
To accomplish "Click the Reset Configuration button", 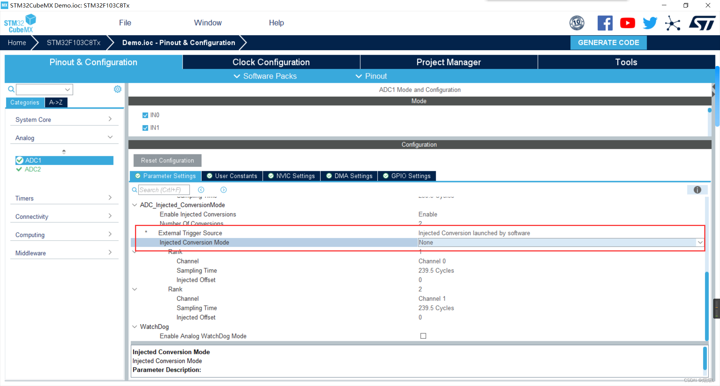I will point(167,160).
